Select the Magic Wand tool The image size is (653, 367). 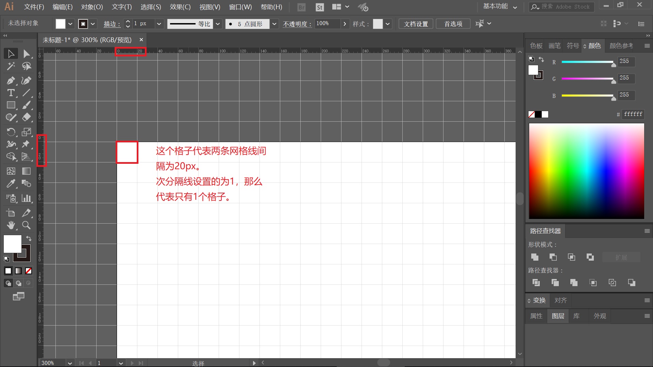point(11,66)
